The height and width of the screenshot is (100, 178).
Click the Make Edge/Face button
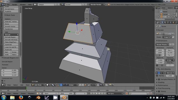coord(11,42)
